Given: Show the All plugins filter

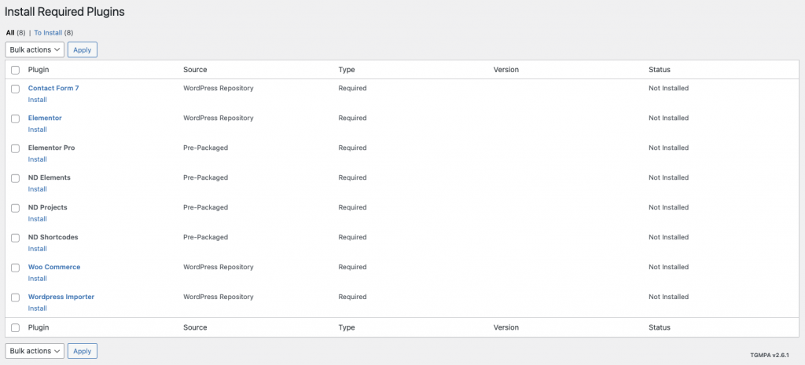Looking at the screenshot, I should [10, 33].
